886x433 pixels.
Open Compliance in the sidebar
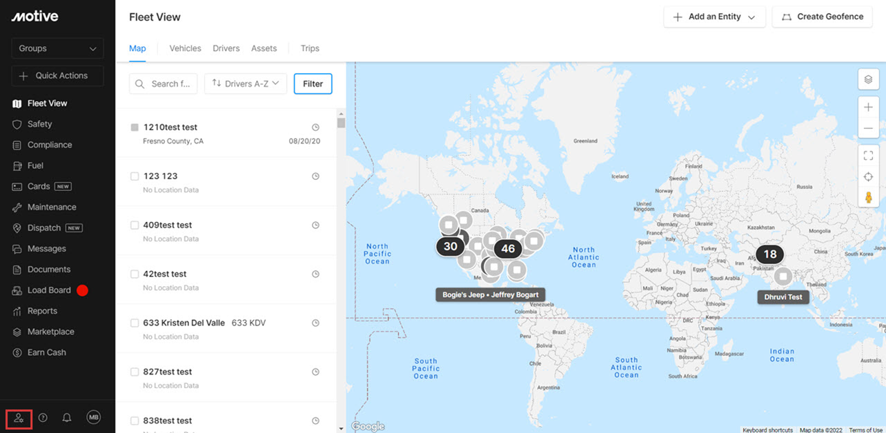pos(50,145)
